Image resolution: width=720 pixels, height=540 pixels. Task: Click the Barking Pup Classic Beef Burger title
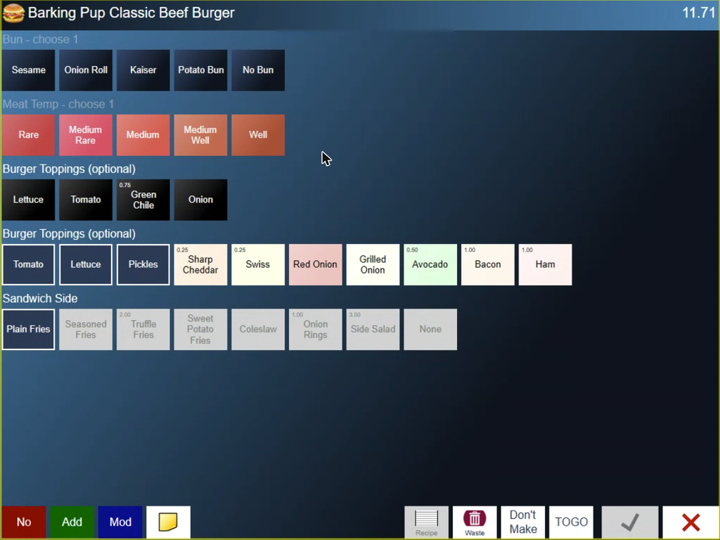tap(131, 13)
